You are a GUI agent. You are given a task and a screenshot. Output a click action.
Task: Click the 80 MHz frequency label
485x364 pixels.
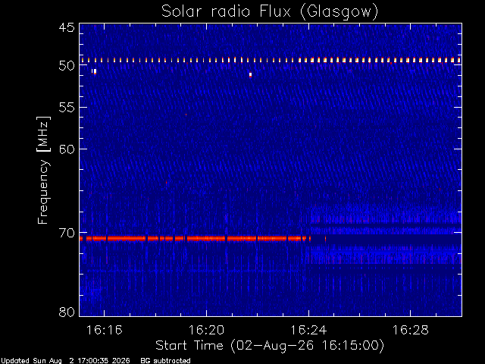pyautogui.click(x=67, y=312)
